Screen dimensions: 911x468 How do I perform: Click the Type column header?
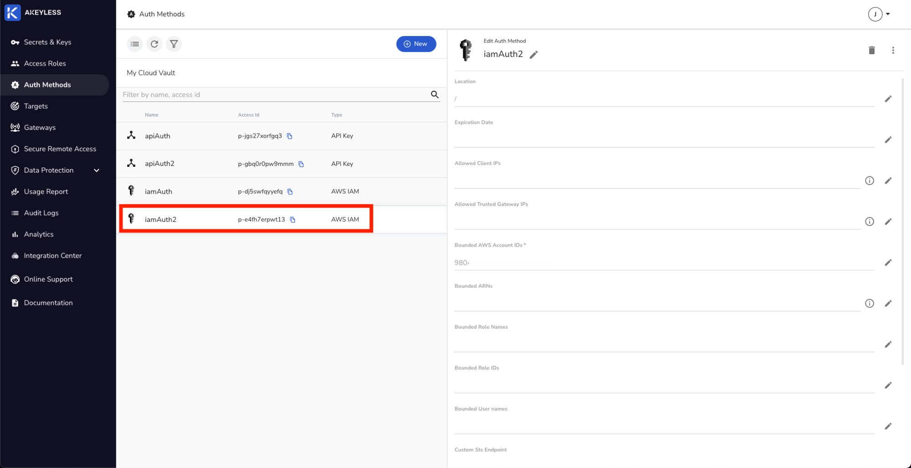tap(336, 115)
